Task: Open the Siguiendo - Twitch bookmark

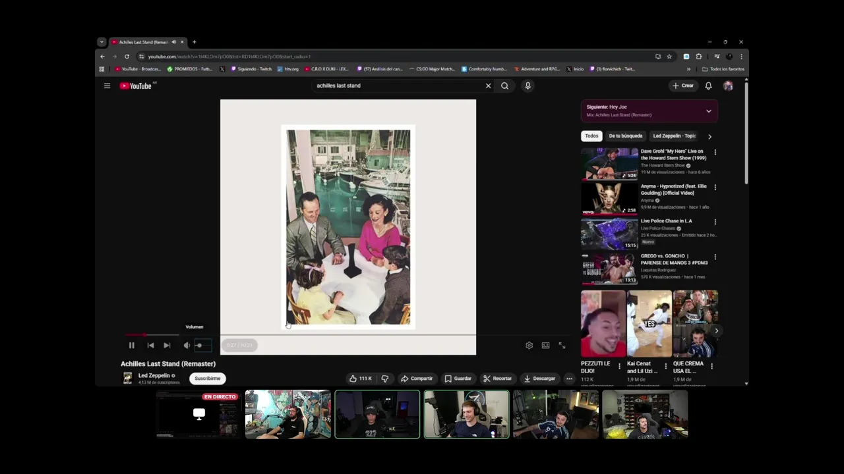Action: click(x=251, y=69)
